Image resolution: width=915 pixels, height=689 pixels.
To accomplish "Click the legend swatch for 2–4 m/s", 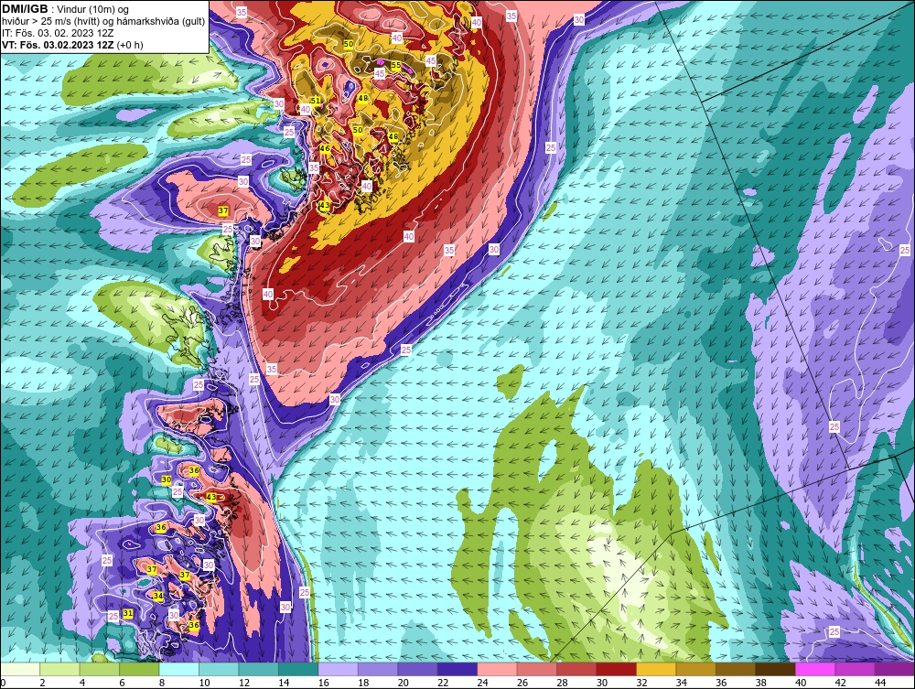I will point(60,669).
